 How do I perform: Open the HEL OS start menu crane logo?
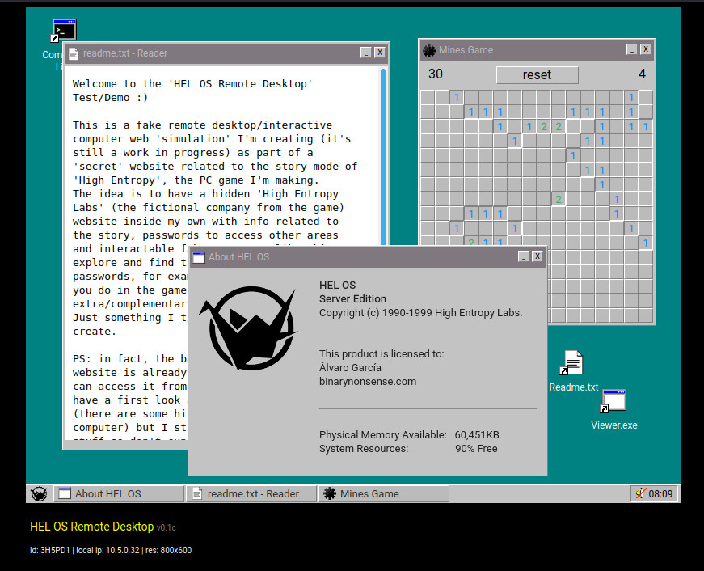pyautogui.click(x=39, y=493)
